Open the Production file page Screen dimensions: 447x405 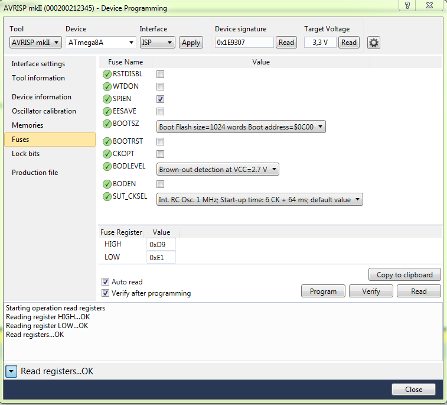click(35, 173)
